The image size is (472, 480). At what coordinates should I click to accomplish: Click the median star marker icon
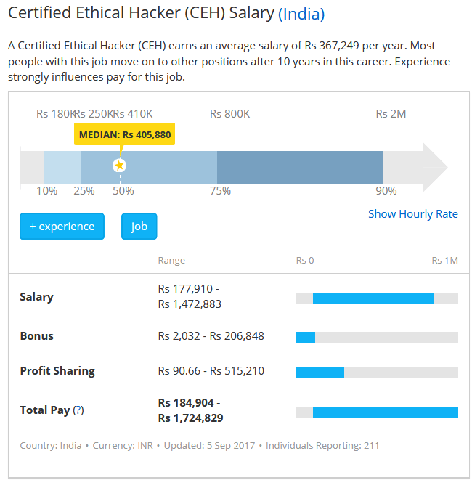click(120, 166)
